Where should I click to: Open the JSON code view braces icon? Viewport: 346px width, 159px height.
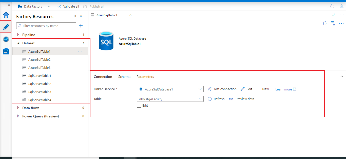pos(325,23)
